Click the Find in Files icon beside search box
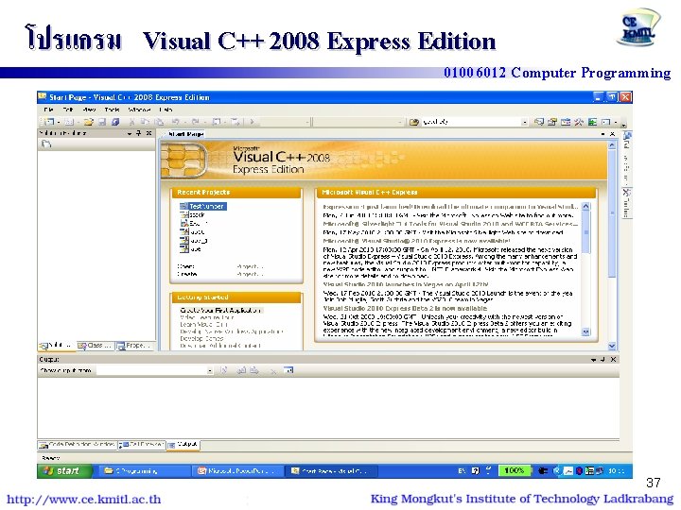 414,122
